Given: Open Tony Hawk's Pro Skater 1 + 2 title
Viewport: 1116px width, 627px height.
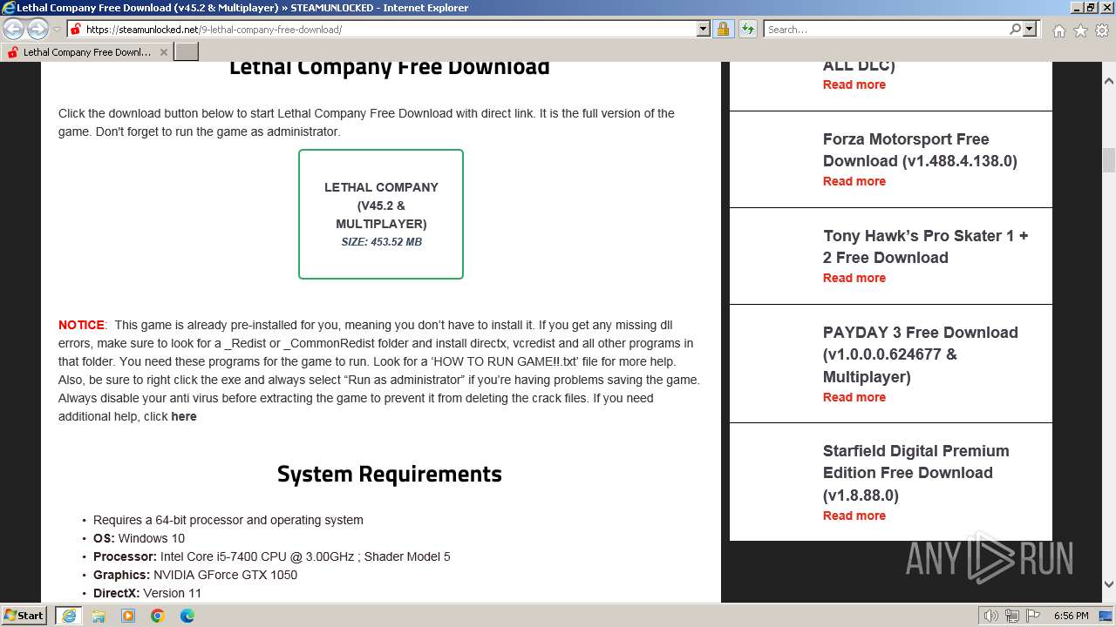Looking at the screenshot, I should [926, 246].
